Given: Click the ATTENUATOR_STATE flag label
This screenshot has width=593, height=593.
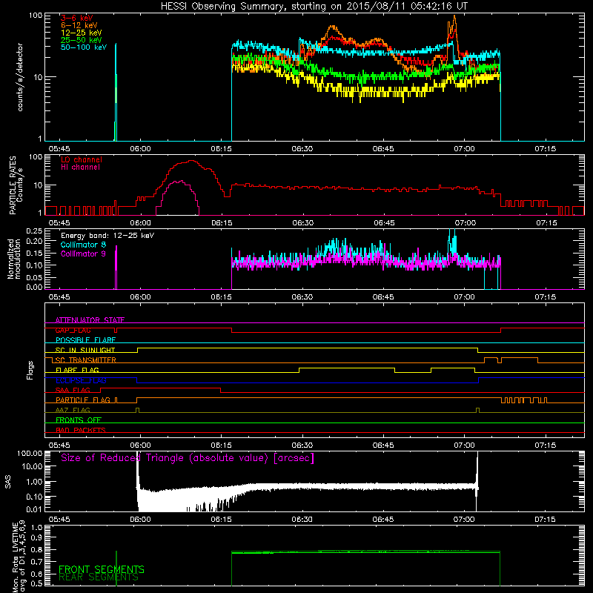Looking at the screenshot, I should [x=90, y=320].
